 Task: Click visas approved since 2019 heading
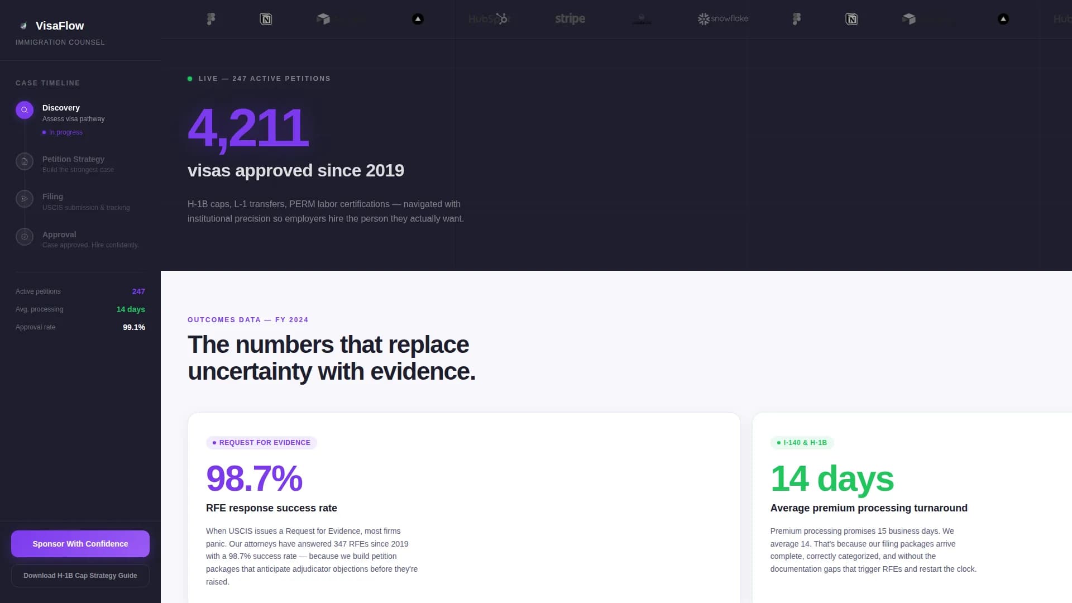tap(296, 170)
